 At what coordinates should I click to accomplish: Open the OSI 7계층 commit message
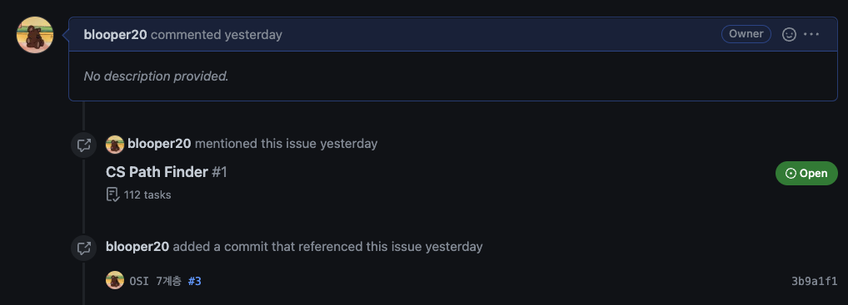[155, 281]
